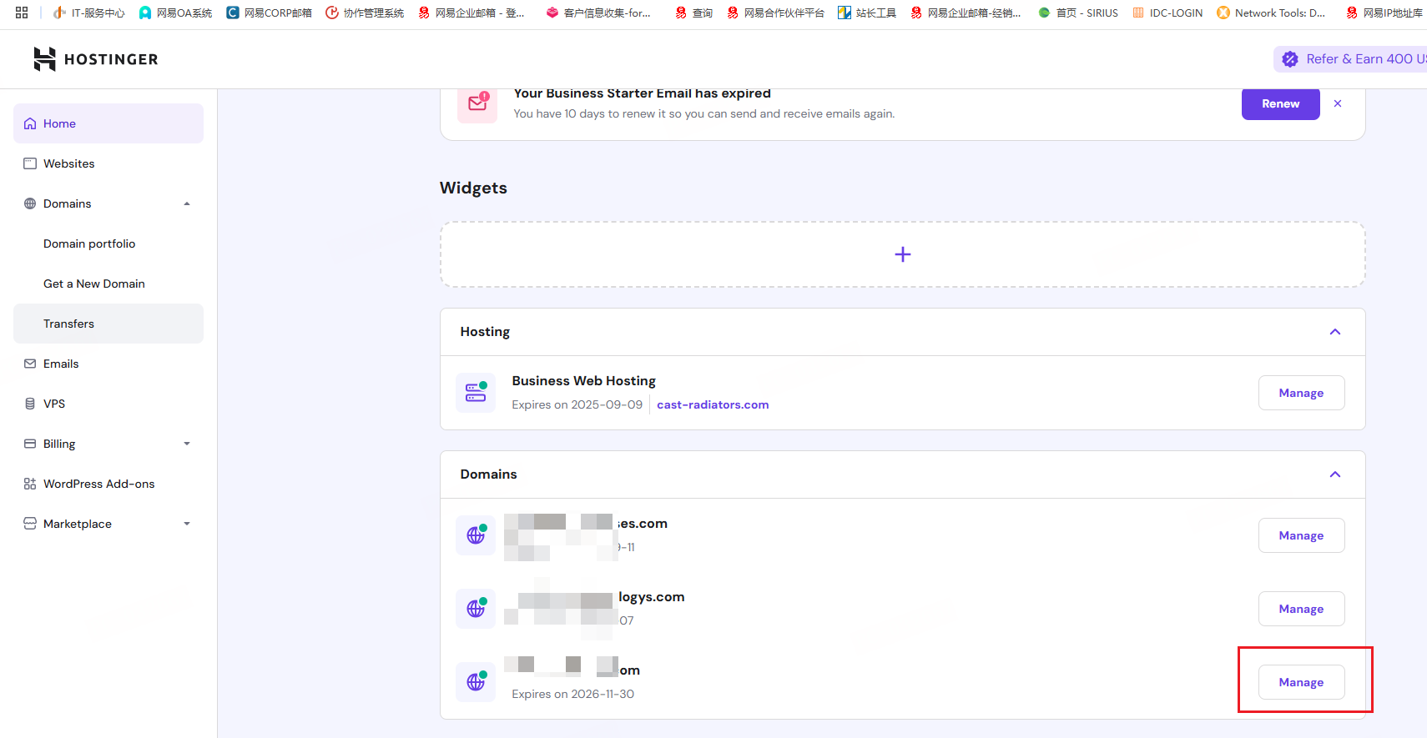Screen dimensions: 1427x738
Task: Collapse the Hosting widget section
Action: tap(1334, 332)
